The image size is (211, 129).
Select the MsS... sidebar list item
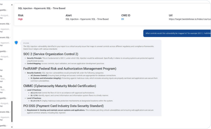click(x=3, y=79)
